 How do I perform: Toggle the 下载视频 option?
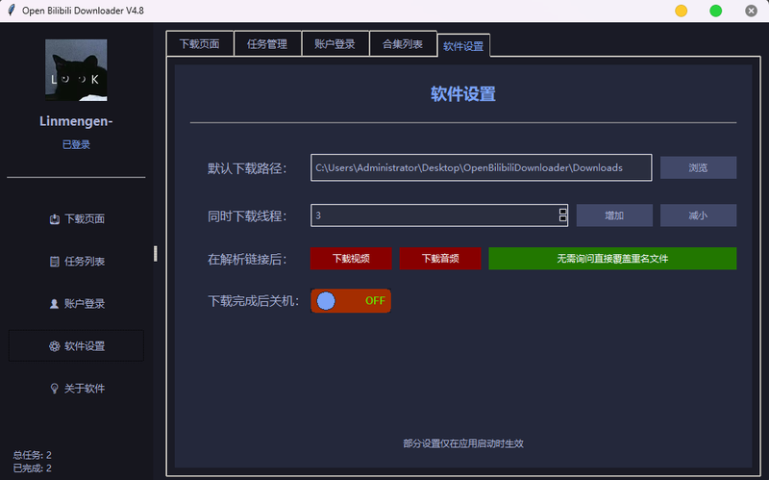351,259
